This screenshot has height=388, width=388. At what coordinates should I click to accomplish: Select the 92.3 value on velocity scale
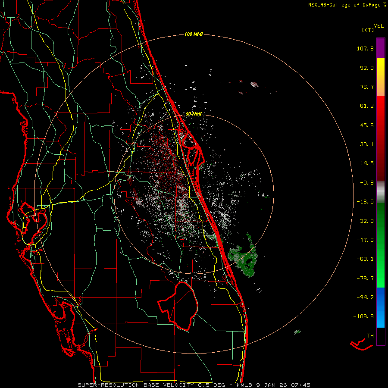[367, 68]
